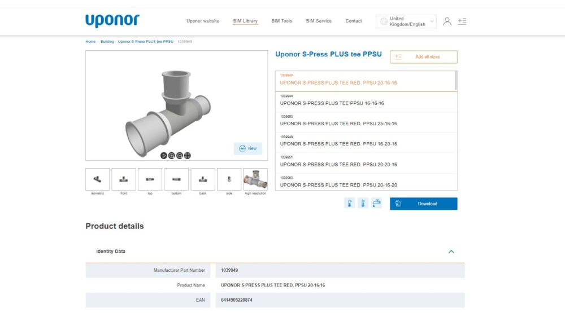This screenshot has width=565, height=313.
Task: Open the BIM Library menu
Action: click(245, 21)
